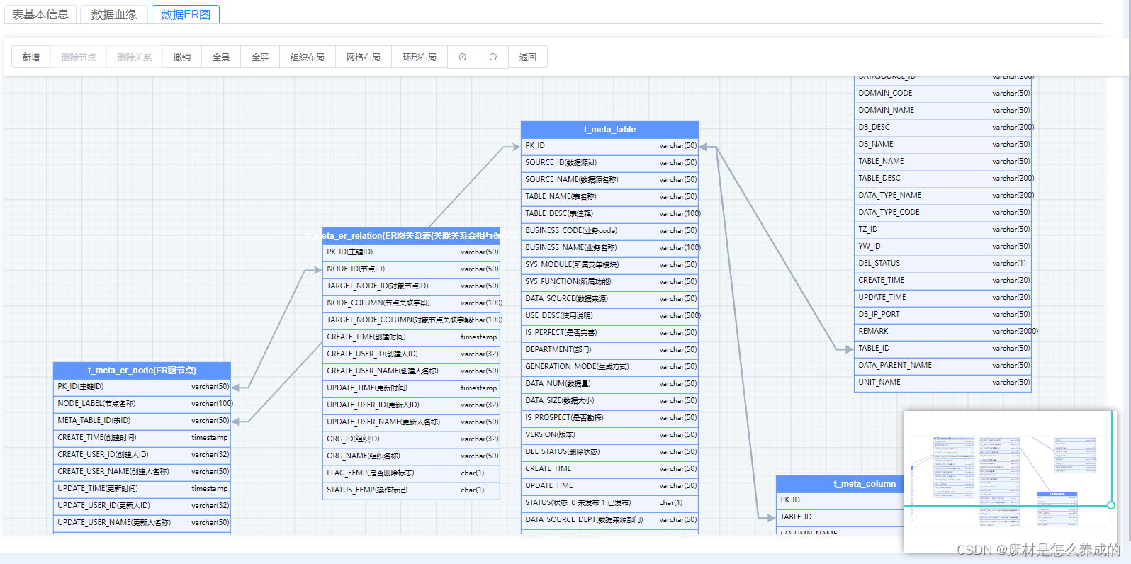The width and height of the screenshot is (1131, 564).
Task: Click DEL_STATUS(删除状态) row
Action: [x=609, y=452]
